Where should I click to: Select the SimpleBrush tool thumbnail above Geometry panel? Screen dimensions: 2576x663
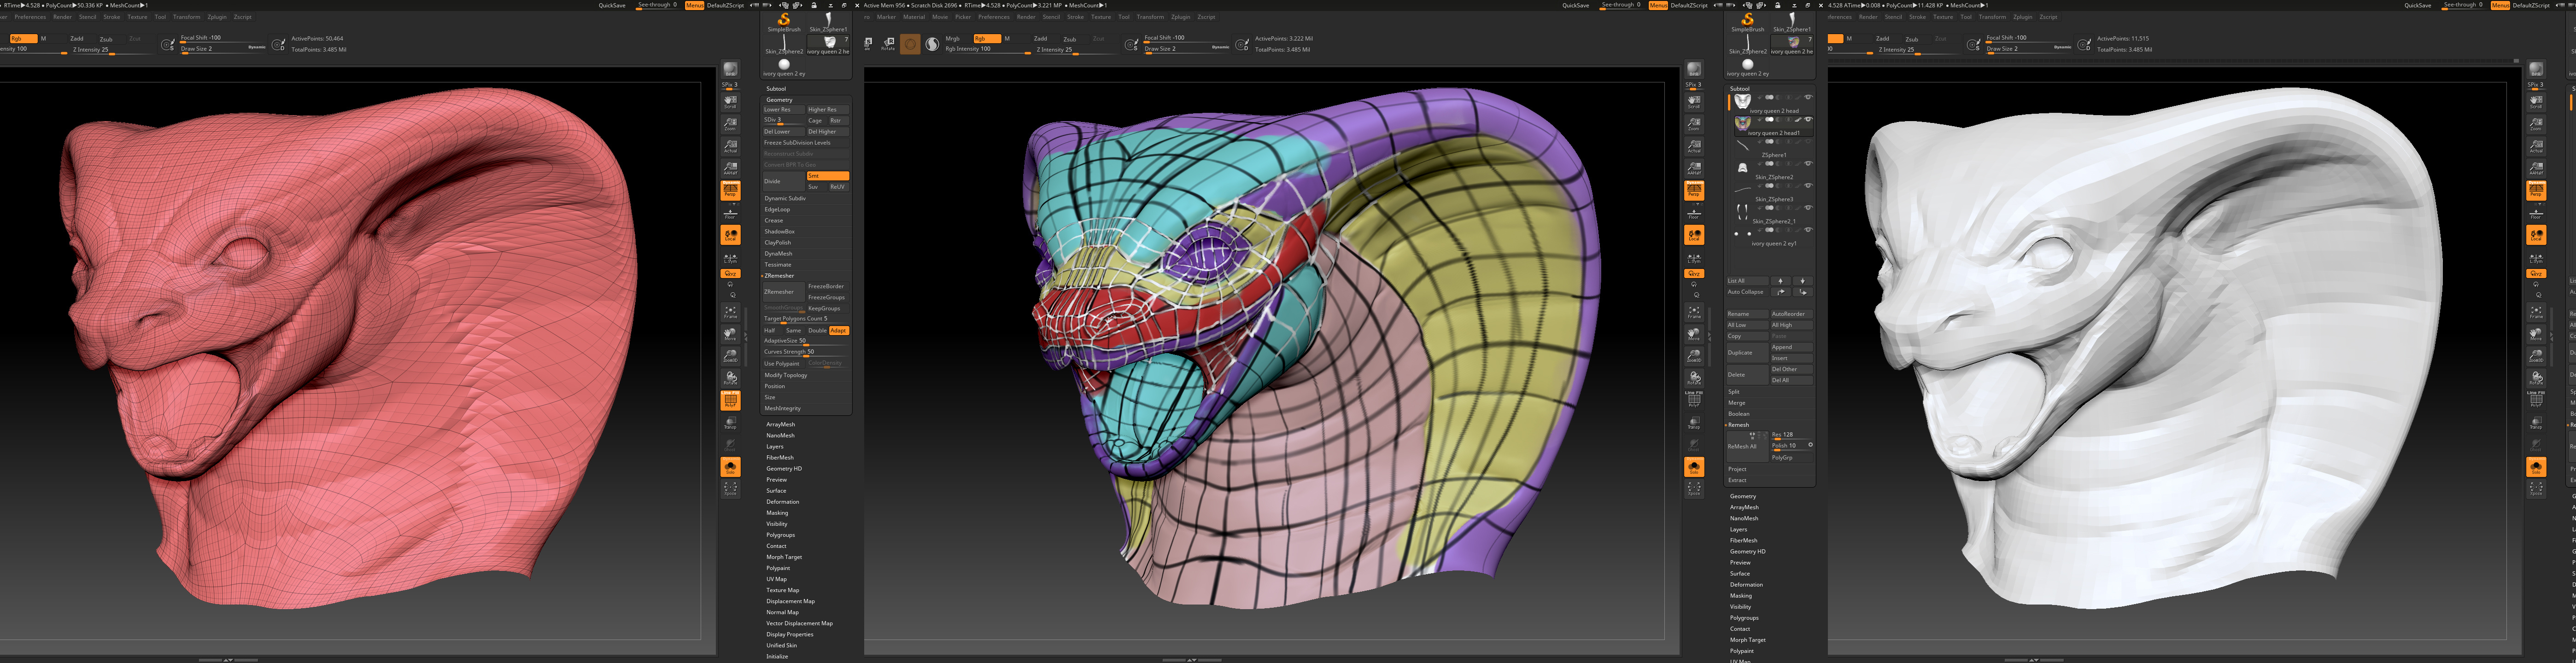click(x=783, y=21)
